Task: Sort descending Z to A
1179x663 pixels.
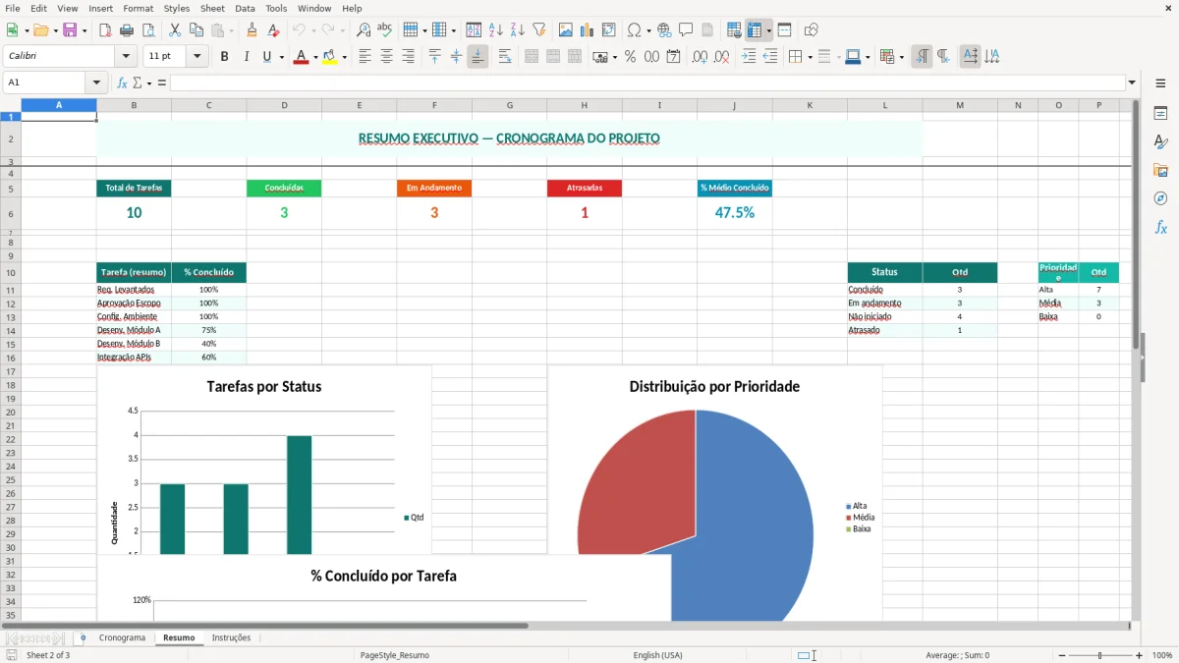Action: [518, 30]
